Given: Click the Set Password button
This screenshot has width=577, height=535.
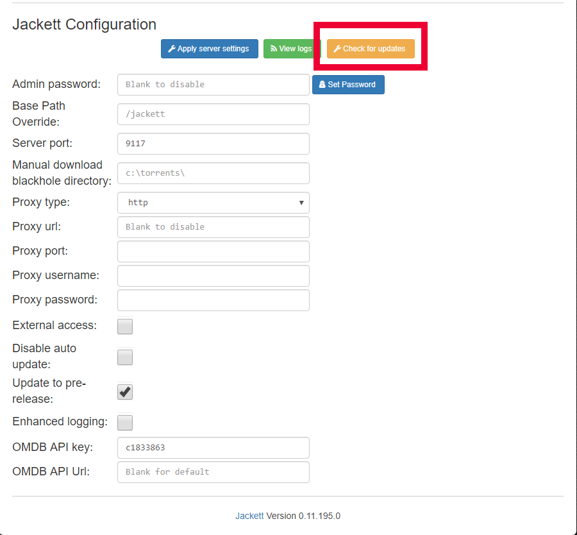Looking at the screenshot, I should pos(348,84).
